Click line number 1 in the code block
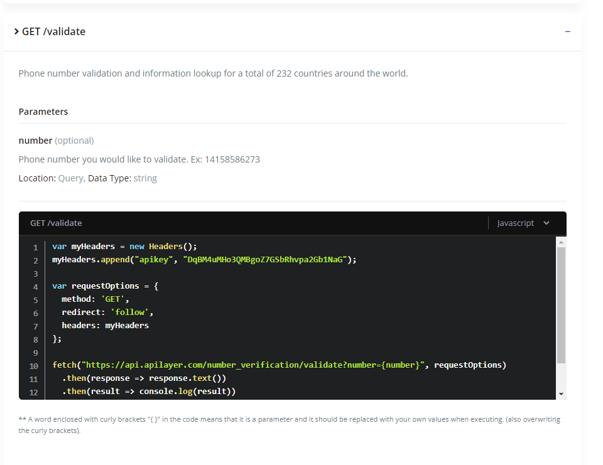603x465 pixels. click(35, 247)
